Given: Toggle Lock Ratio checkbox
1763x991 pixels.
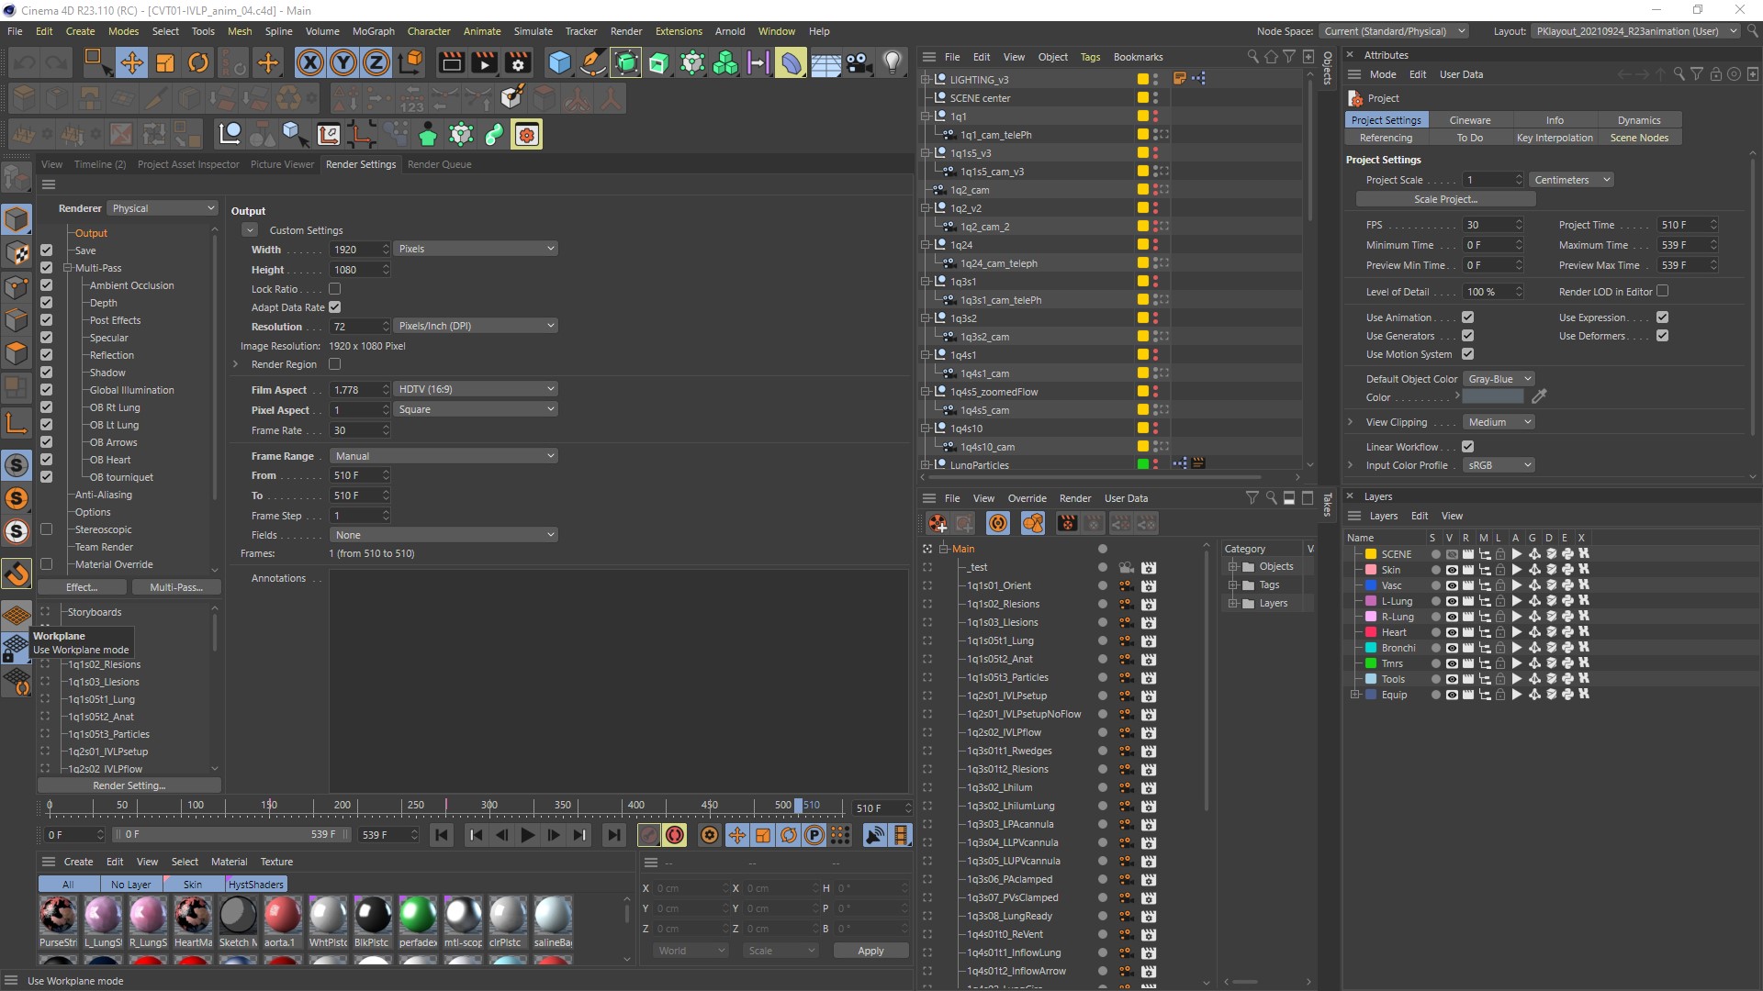Looking at the screenshot, I should [x=335, y=289].
